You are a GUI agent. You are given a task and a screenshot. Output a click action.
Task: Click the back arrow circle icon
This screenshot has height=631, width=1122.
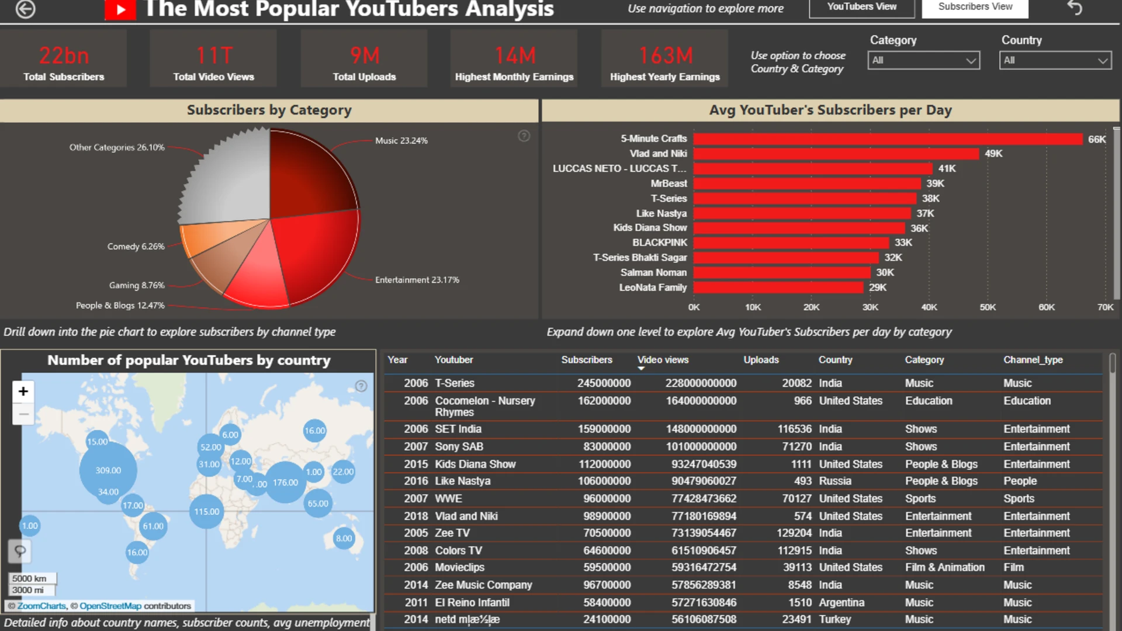tap(25, 9)
